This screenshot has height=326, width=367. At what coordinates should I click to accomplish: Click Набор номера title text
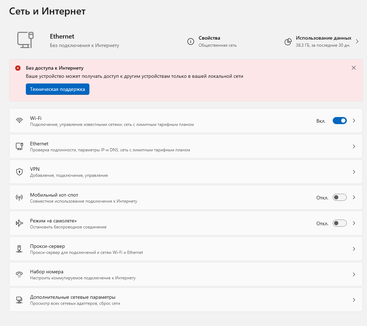point(47,272)
